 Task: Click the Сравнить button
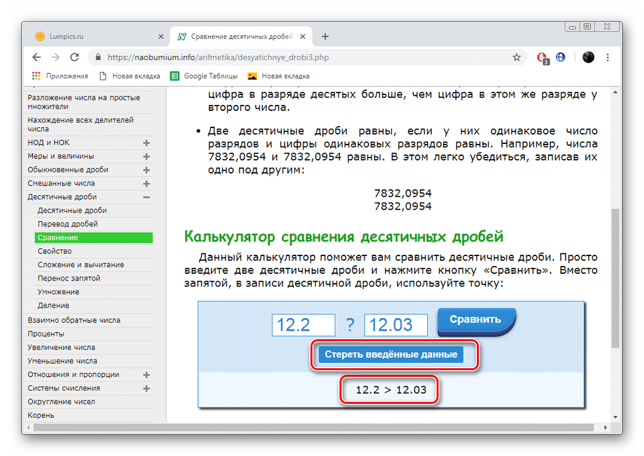tap(476, 321)
